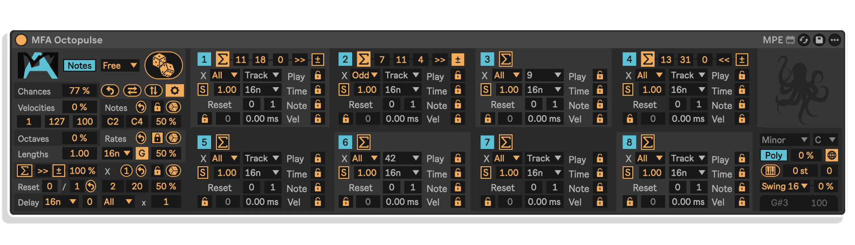Click the reset arrow icon in the Notes row
Screen dimensions: 855x245
(x=141, y=107)
